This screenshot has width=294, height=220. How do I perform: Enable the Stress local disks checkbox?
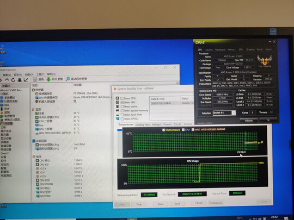tap(122, 115)
